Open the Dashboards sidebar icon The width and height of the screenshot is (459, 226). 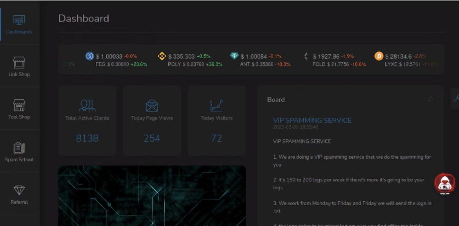pyautogui.click(x=19, y=20)
